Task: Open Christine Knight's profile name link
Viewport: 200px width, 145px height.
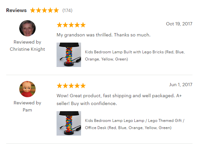Action: click(27, 49)
